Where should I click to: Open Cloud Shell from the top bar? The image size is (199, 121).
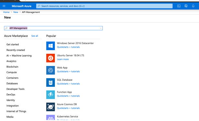[x=179, y=6]
